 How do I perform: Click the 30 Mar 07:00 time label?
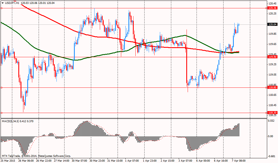80,161
